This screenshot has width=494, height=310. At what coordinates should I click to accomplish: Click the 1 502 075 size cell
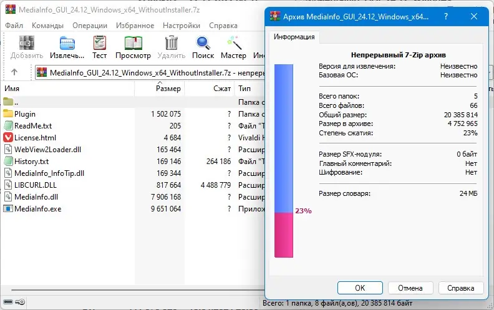pos(166,114)
